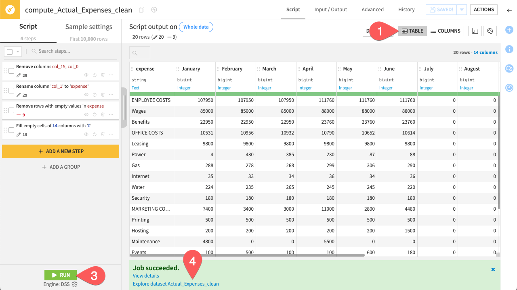Switch to the Input / Output tab
517x290 pixels.
pos(331,9)
